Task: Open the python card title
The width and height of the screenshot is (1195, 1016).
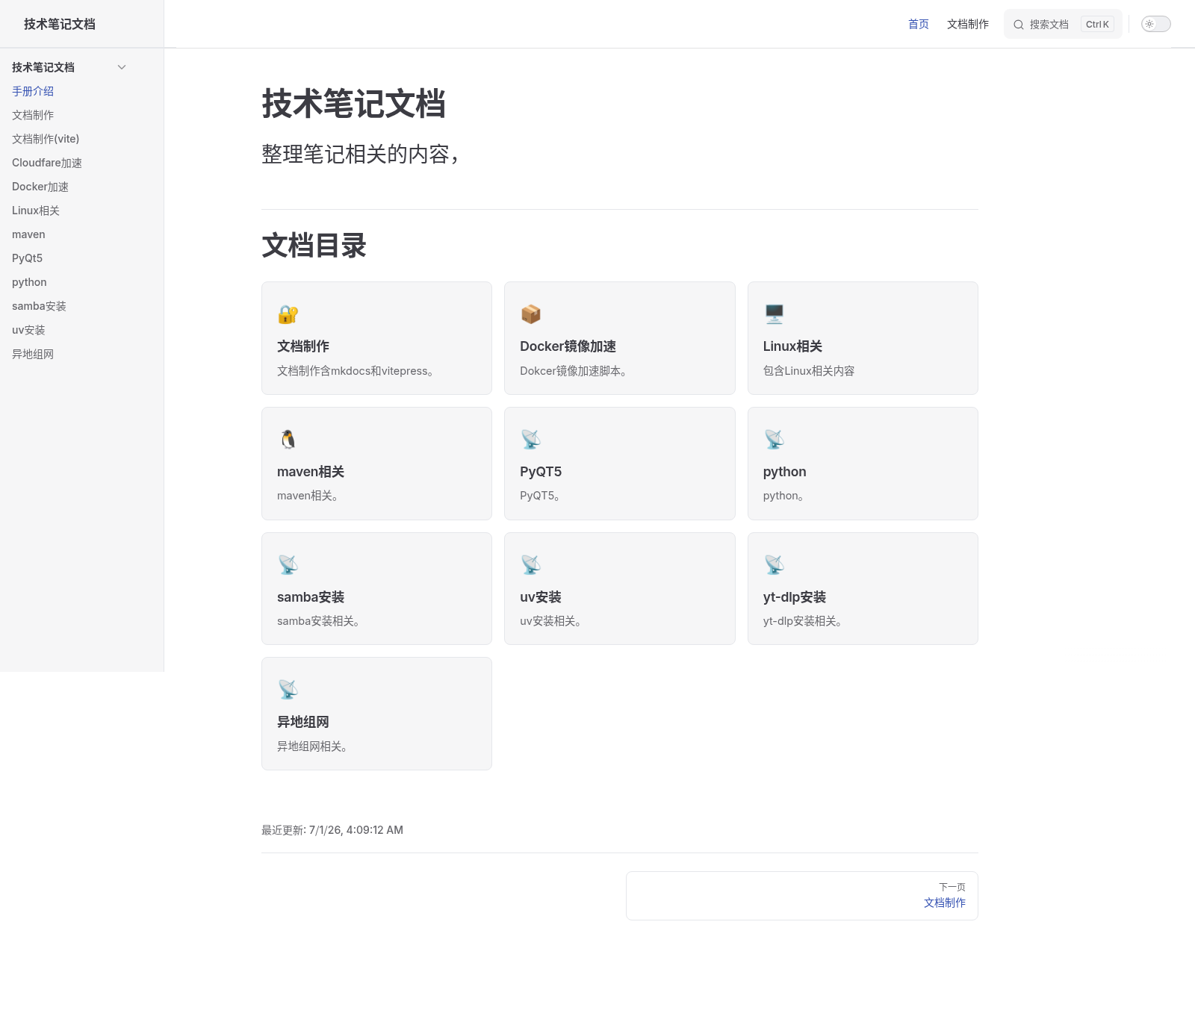Action: pyautogui.click(x=785, y=472)
